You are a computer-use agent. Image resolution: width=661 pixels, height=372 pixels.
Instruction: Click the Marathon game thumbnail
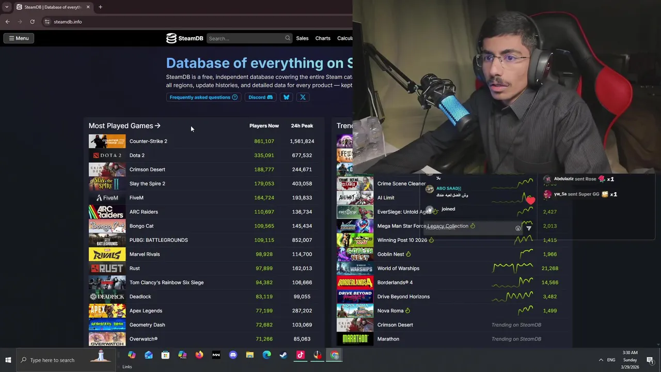(x=355, y=339)
